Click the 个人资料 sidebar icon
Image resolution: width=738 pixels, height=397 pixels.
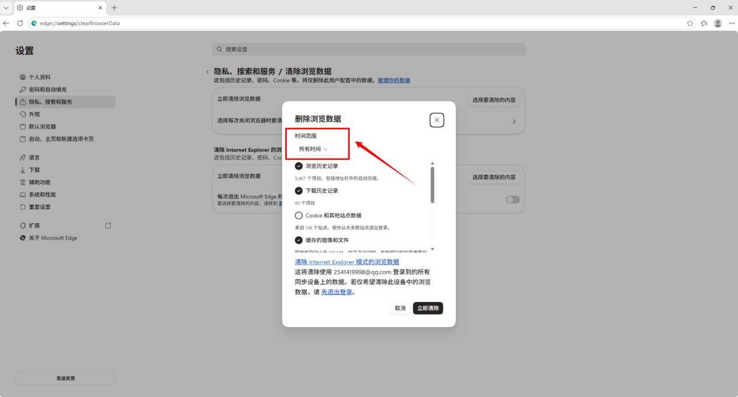23,77
